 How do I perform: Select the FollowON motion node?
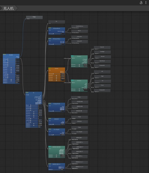pyautogui.click(x=79, y=37)
